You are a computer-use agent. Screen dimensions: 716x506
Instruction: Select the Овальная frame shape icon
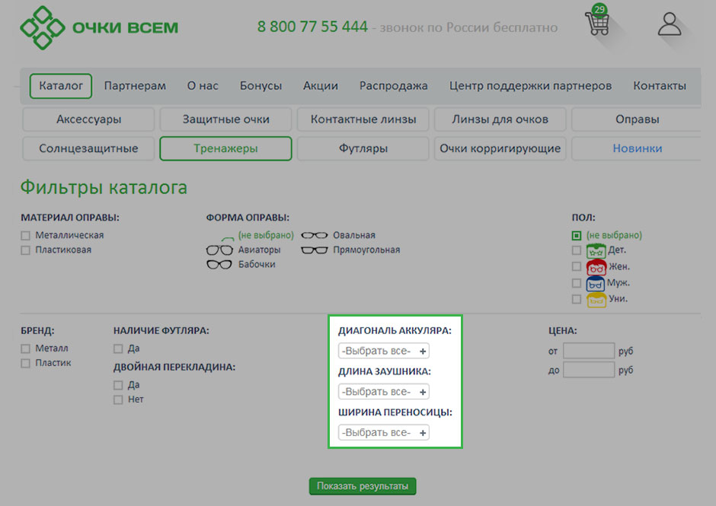pyautogui.click(x=315, y=236)
